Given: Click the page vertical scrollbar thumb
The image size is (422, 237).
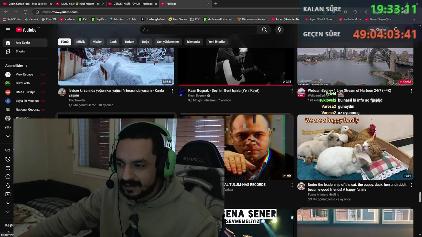Looking at the screenshot, I should (420, 197).
